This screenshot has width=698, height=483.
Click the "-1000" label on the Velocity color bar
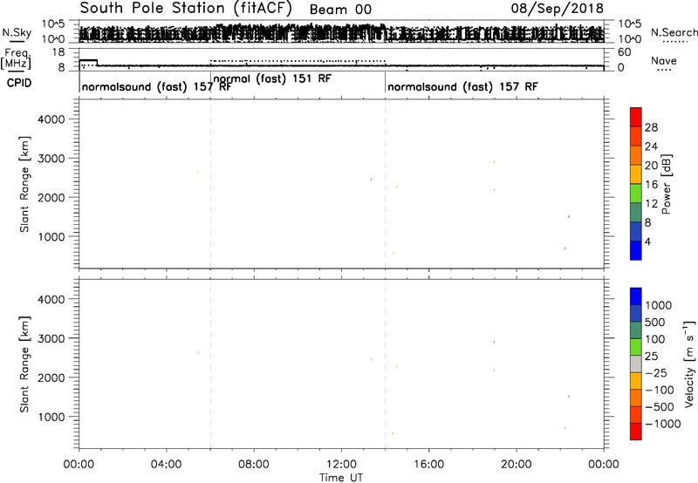[x=663, y=424]
